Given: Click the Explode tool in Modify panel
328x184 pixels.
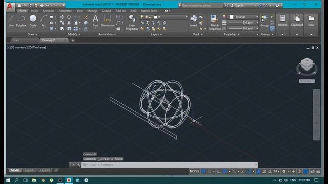Looking at the screenshot, I should click(86, 23).
